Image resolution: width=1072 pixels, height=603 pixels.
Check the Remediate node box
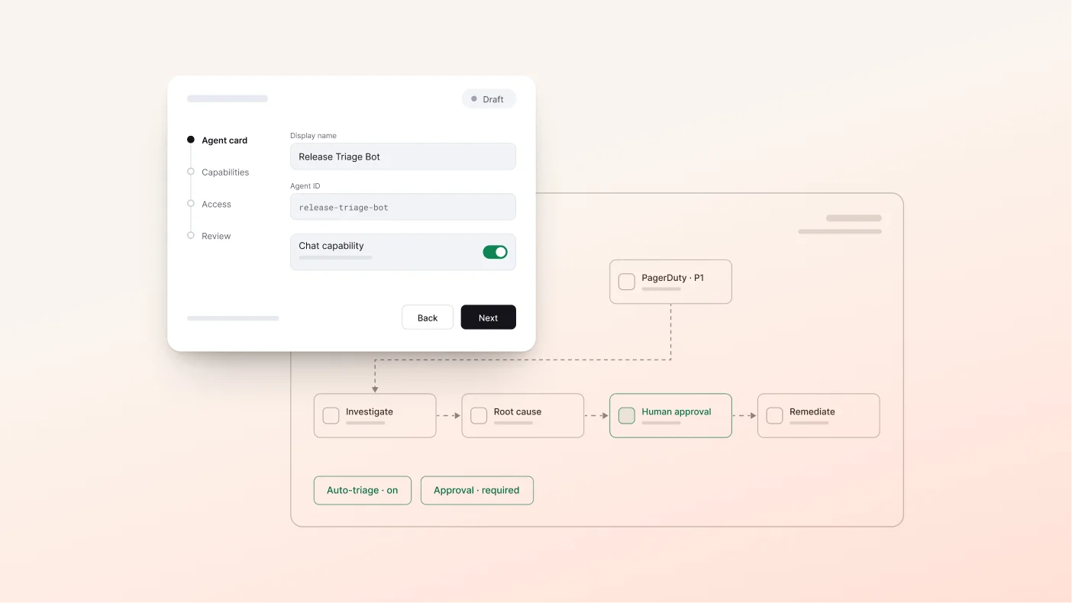click(774, 415)
